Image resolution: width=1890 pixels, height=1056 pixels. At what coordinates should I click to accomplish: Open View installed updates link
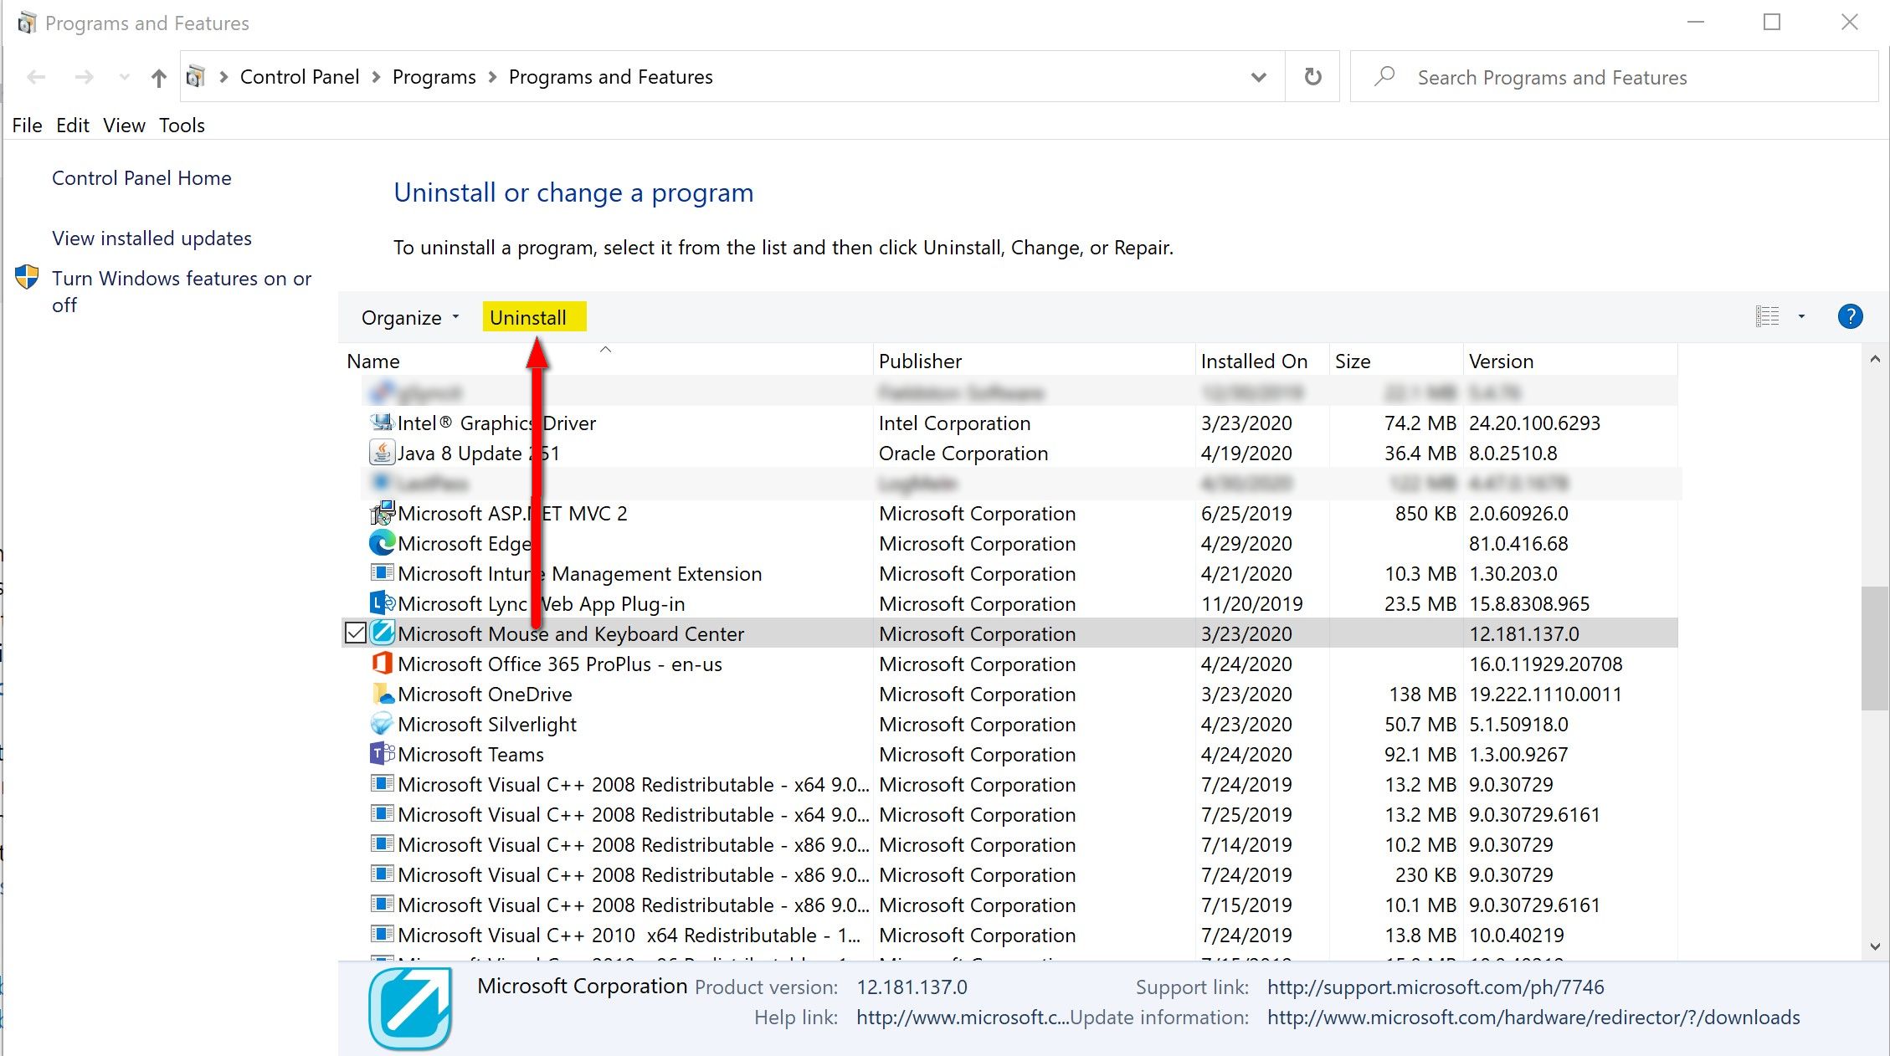152,238
